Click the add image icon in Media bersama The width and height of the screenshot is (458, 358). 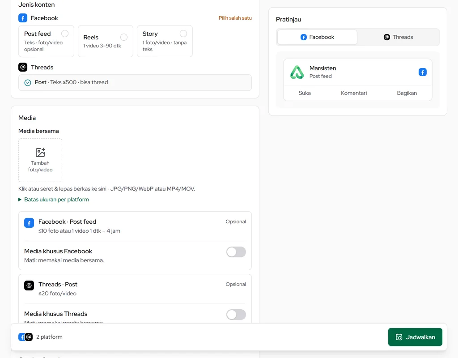40,153
